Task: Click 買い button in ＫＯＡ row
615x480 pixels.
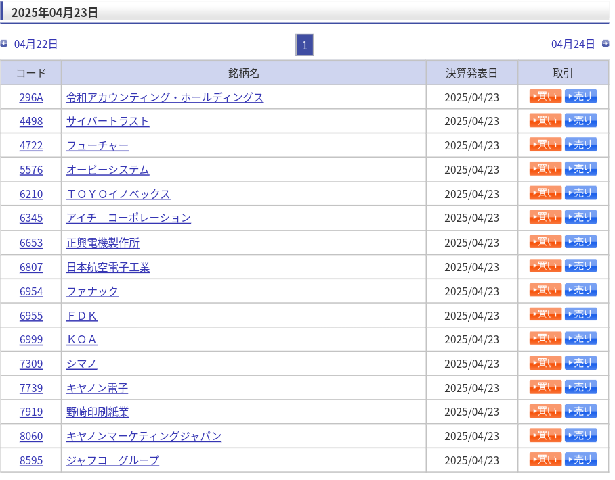Action: point(545,339)
